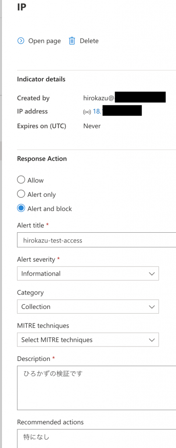This screenshot has width=176, height=448.
Task: Open the Select MITRE techniques dropdown
Action: [x=88, y=340]
